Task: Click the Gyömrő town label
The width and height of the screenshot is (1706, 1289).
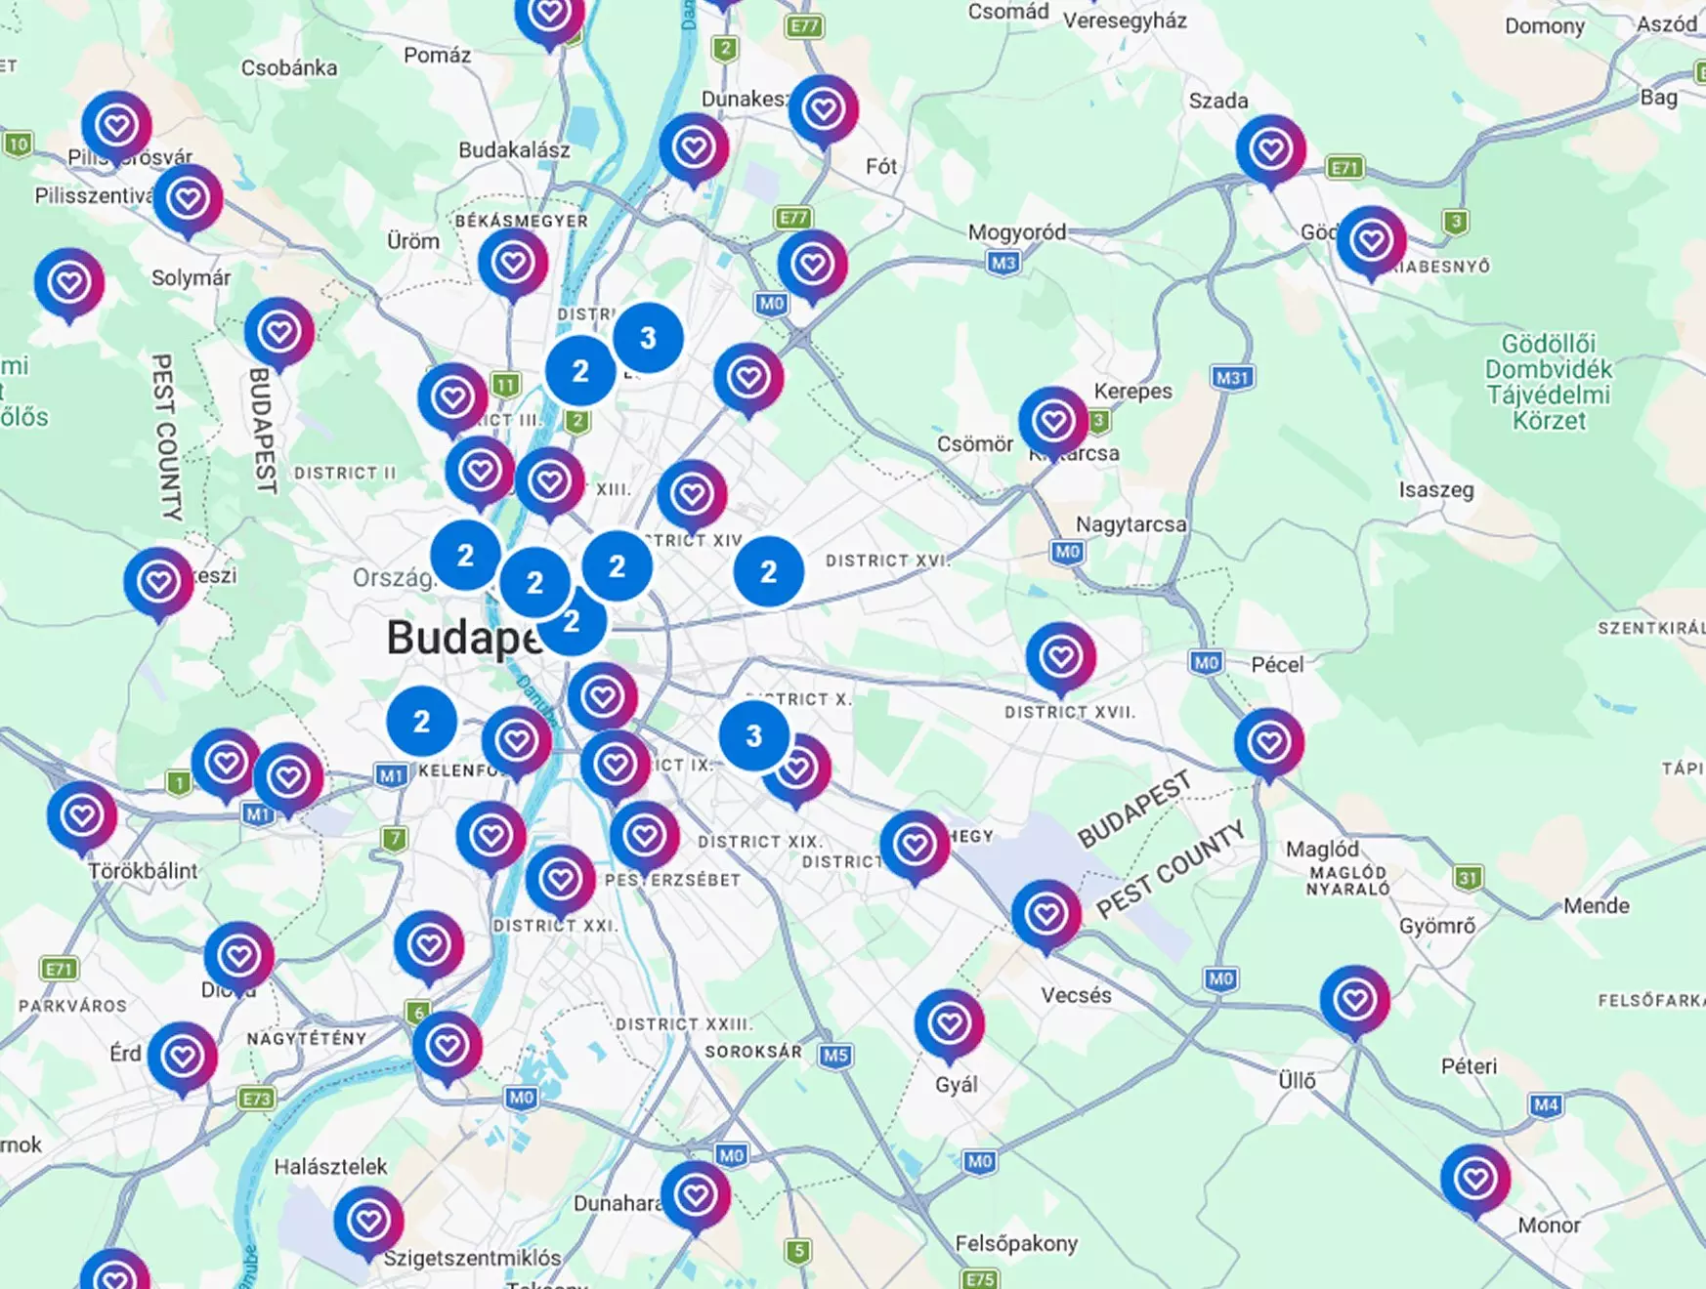Action: tap(1436, 926)
